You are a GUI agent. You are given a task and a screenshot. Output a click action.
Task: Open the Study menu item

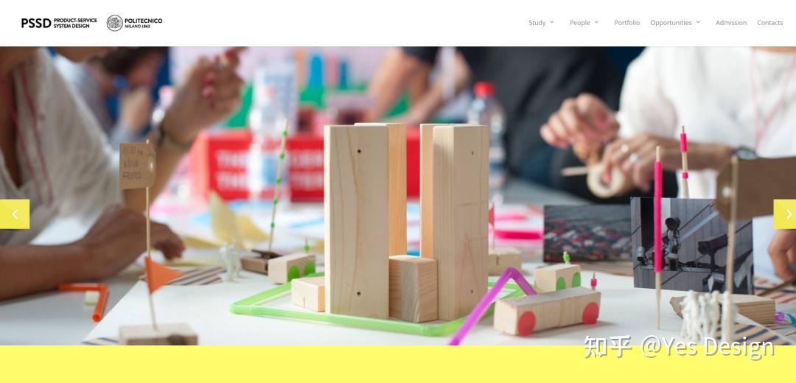537,23
